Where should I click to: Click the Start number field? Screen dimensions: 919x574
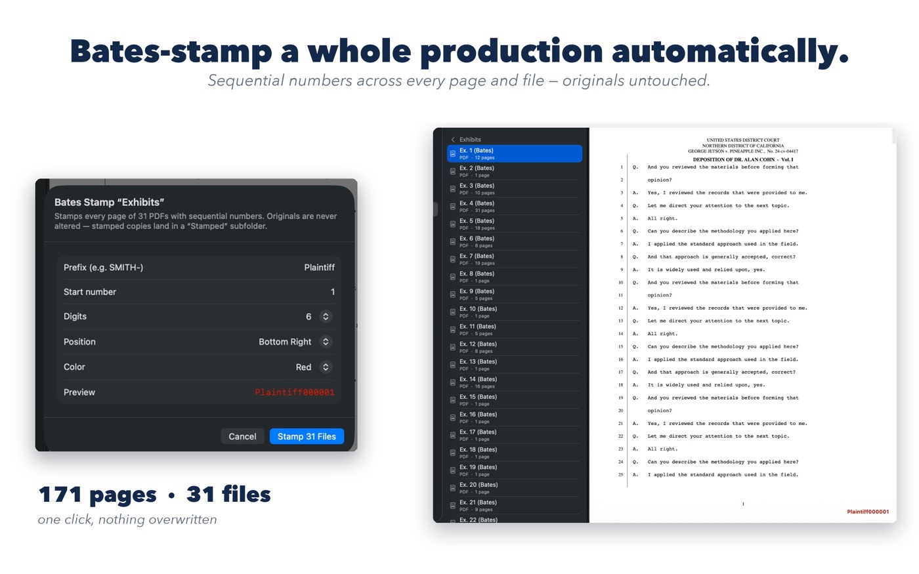(x=199, y=292)
